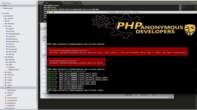Close database.php in the Open Files list

pyautogui.click(x=2, y=8)
